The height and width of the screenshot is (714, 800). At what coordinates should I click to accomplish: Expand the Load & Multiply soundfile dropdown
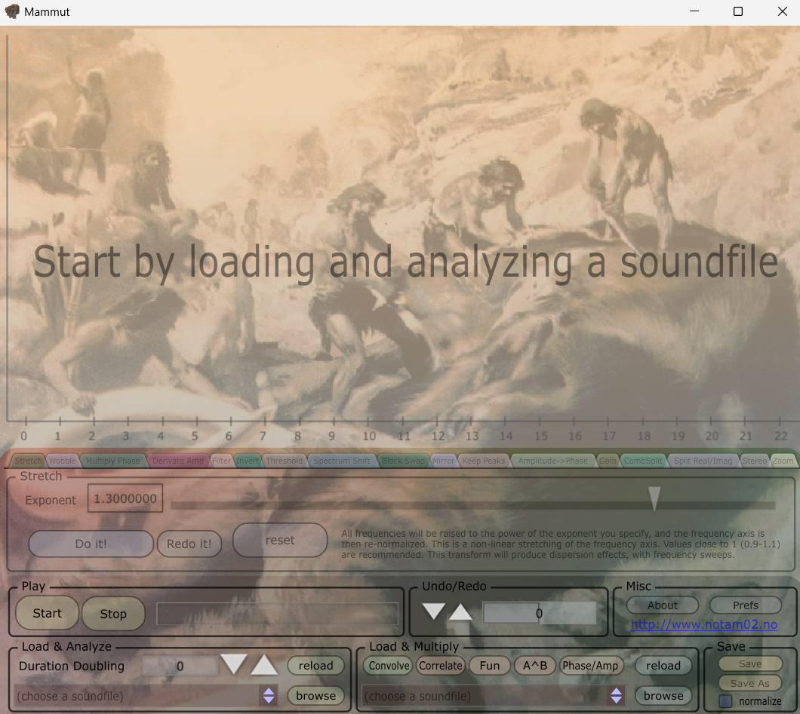point(617,696)
